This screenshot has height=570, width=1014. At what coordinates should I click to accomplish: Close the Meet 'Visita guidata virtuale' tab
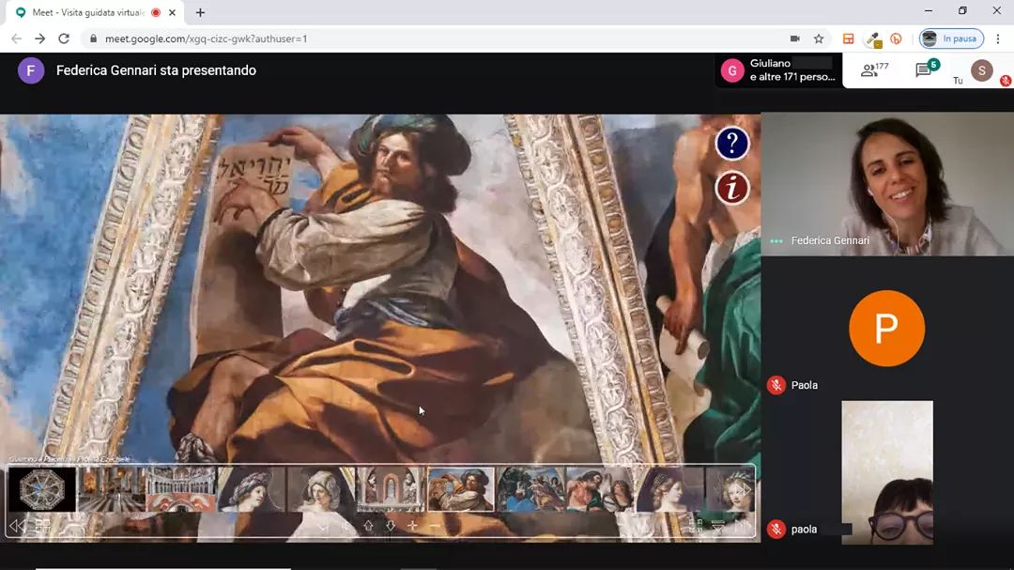click(172, 12)
